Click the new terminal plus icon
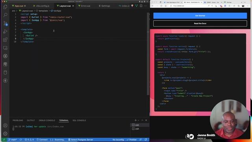 click(135, 120)
